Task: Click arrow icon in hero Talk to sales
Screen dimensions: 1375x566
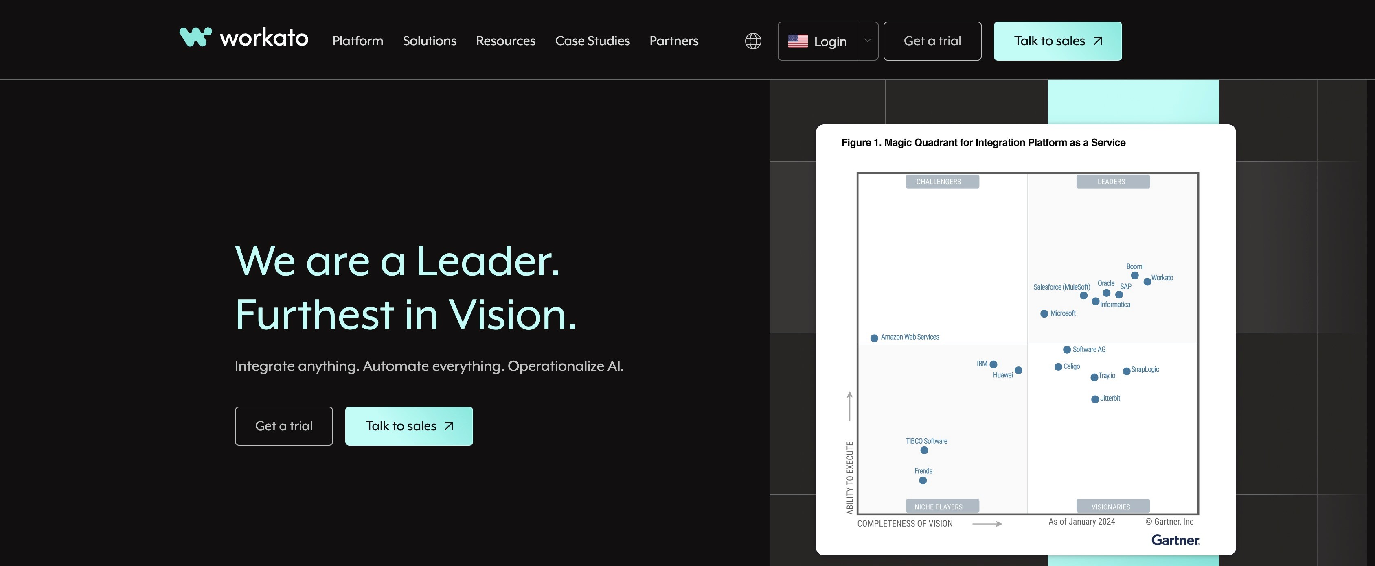Action: [x=449, y=426]
